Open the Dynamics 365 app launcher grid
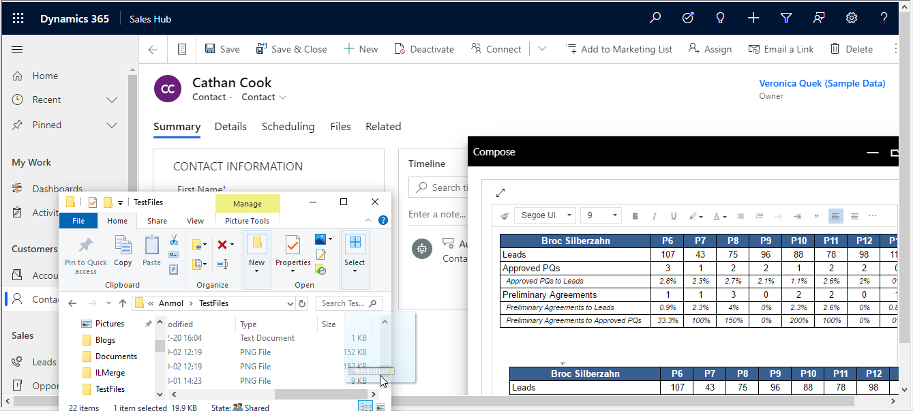The height and width of the screenshot is (411, 913). 18,18
